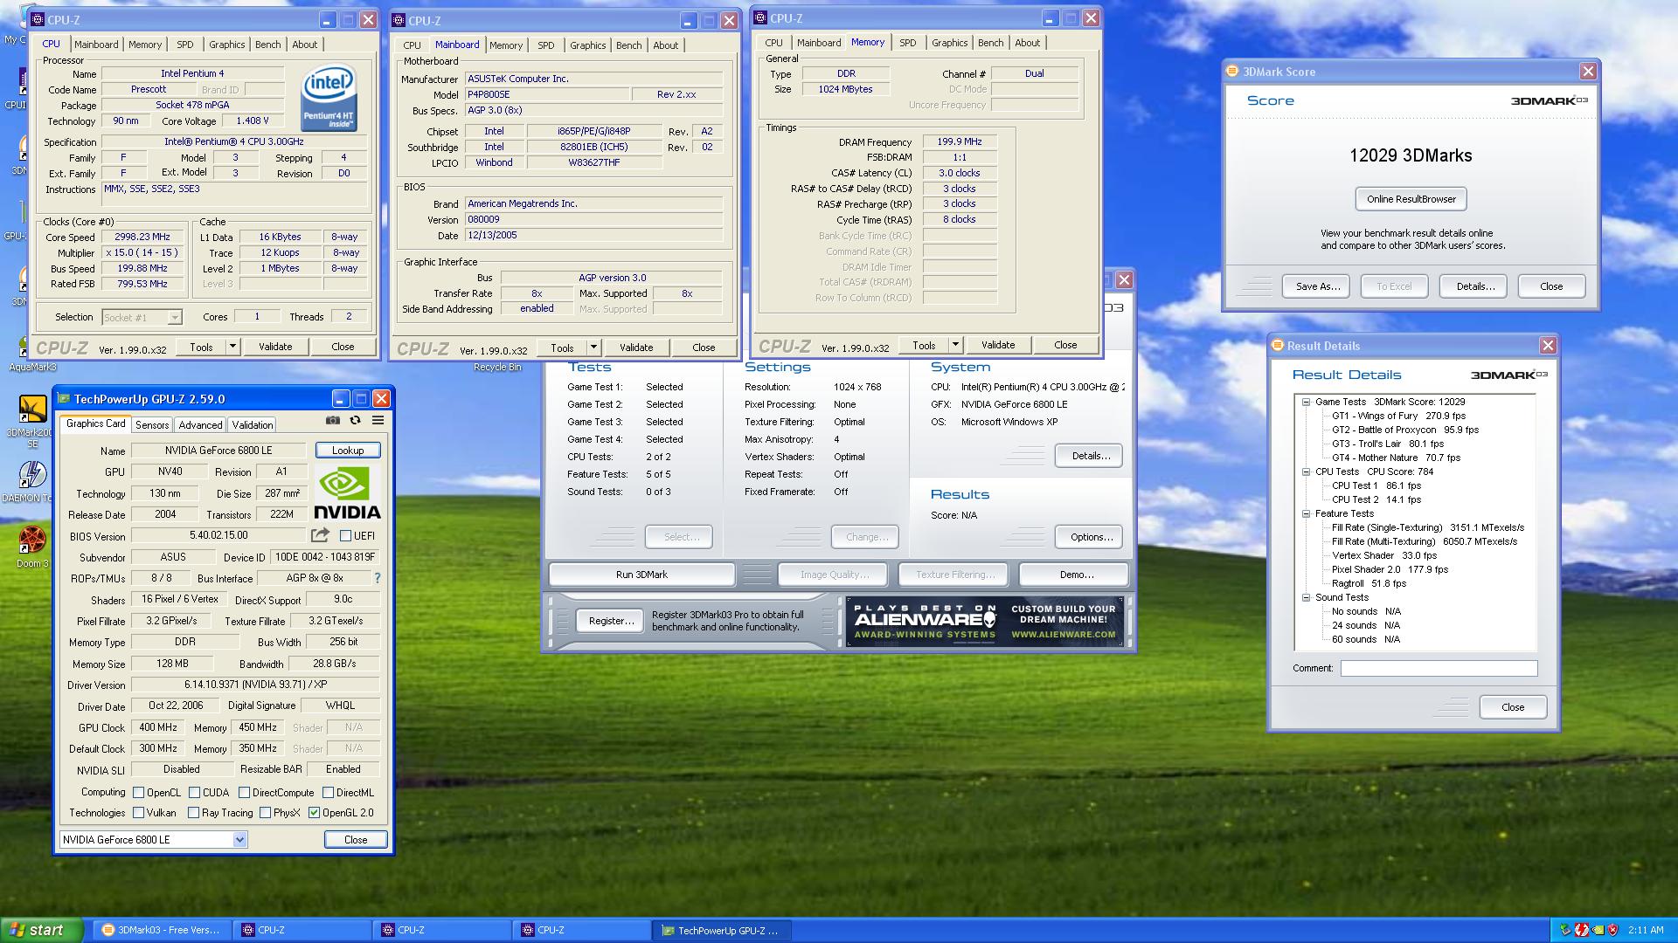Click GPU-Z refresh icon
Image resolution: width=1678 pixels, height=943 pixels.
355,420
